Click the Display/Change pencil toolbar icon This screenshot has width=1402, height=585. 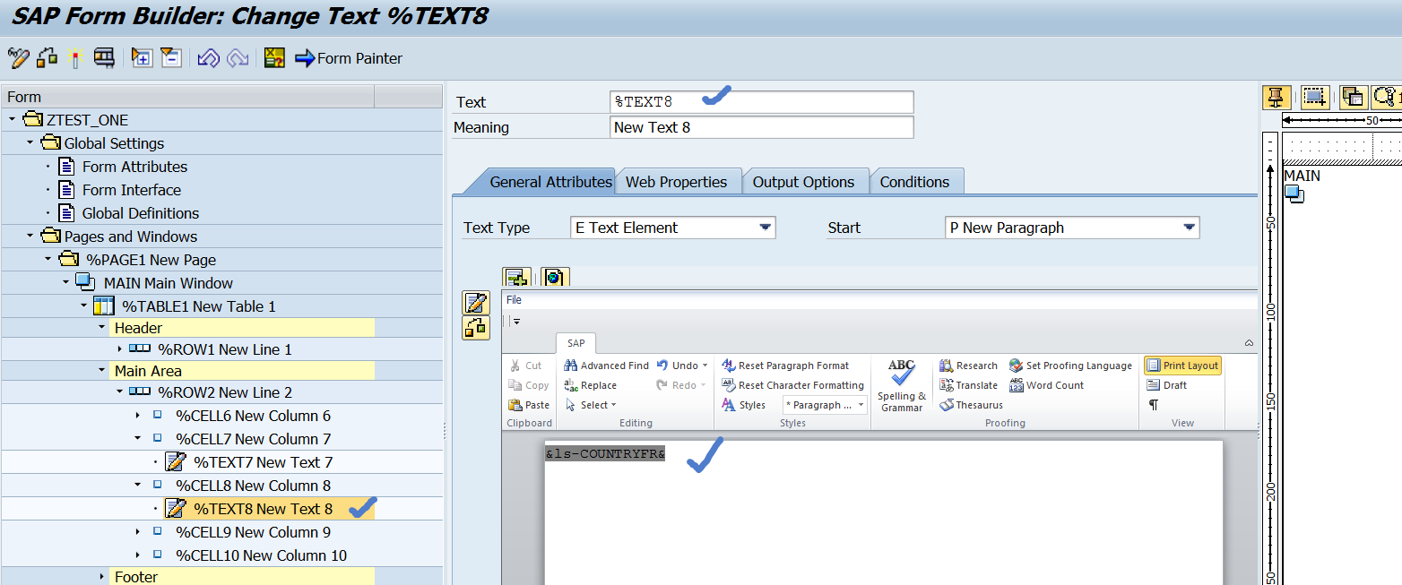(18, 59)
